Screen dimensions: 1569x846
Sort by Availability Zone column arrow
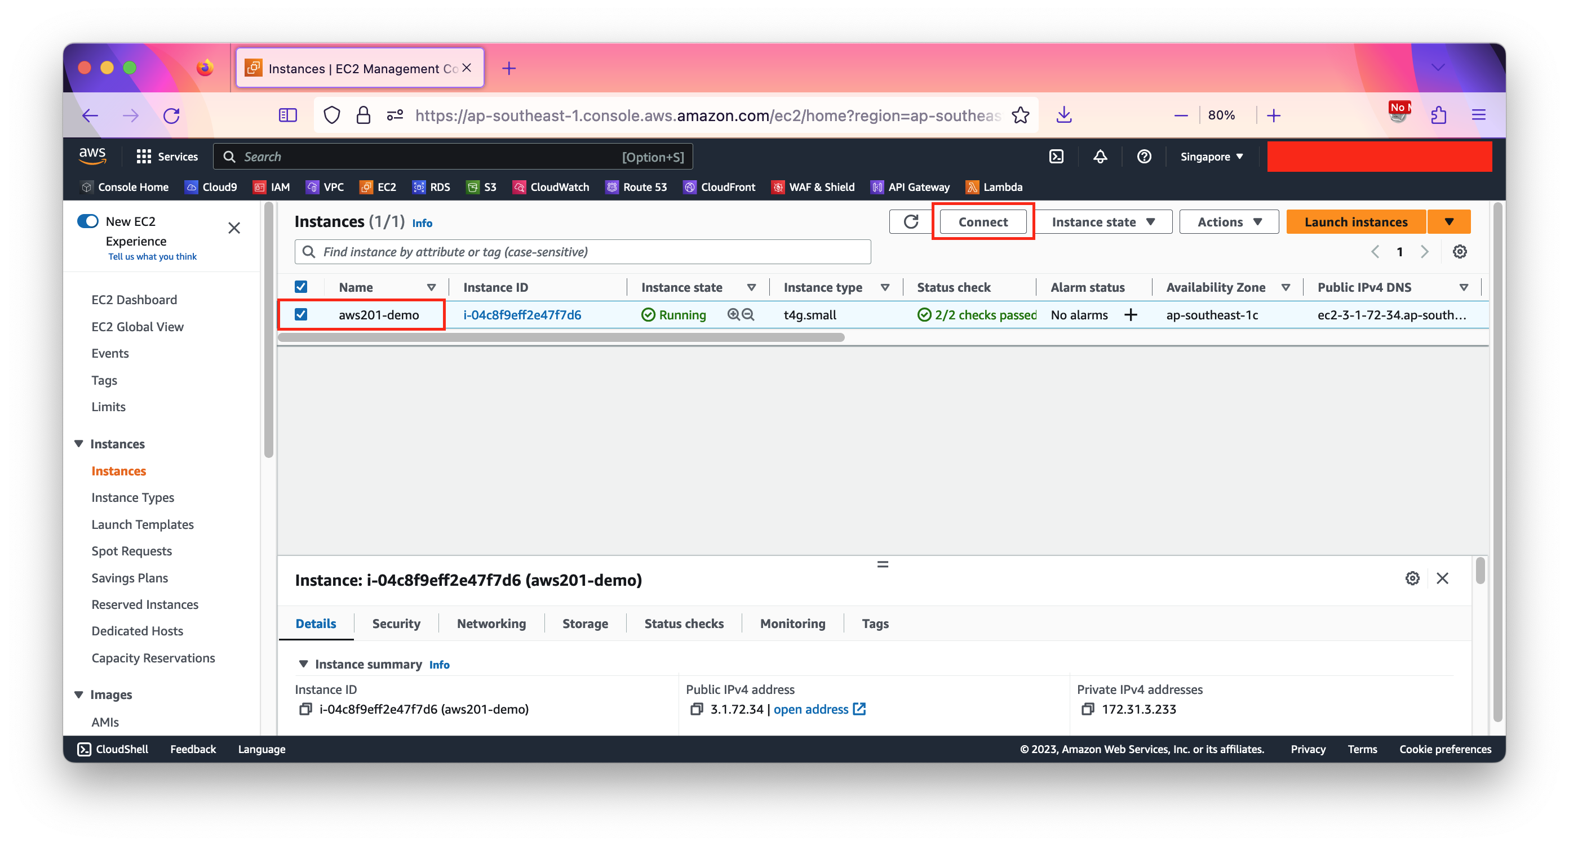click(1285, 287)
